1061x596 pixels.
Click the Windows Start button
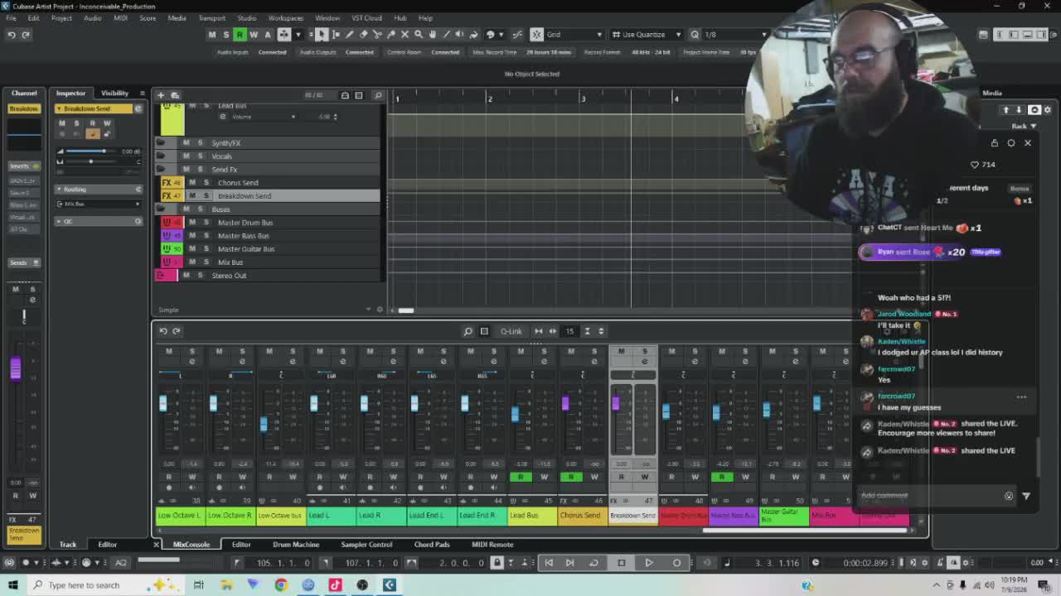click(x=12, y=585)
